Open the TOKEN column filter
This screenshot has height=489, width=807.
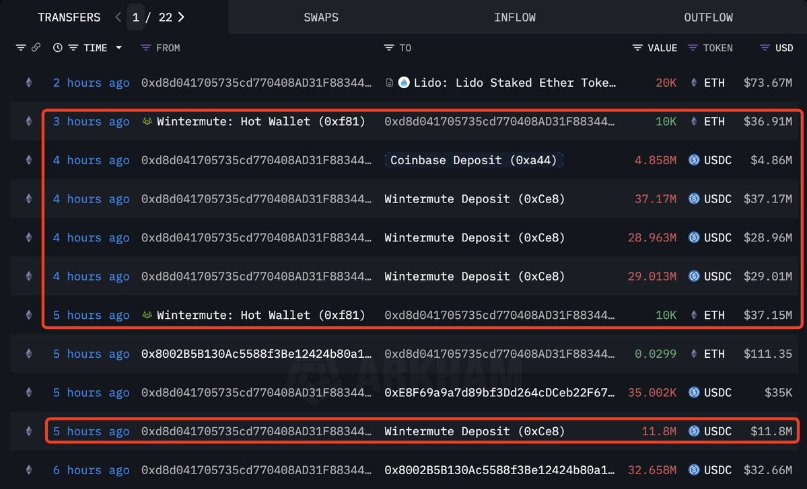[693, 48]
